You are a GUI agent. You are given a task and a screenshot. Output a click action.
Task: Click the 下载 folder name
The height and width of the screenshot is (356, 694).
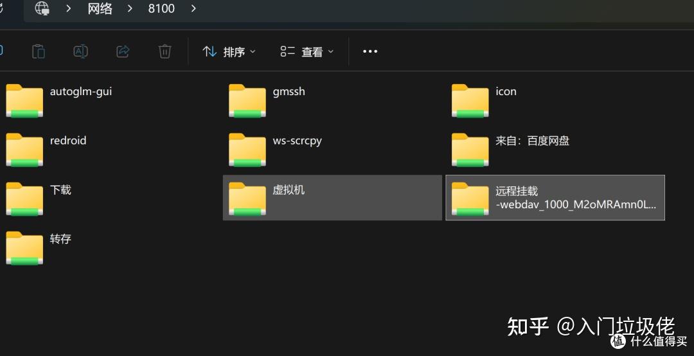tap(60, 190)
